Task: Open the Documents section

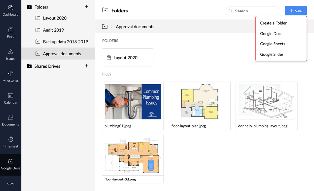Action: pos(11,121)
